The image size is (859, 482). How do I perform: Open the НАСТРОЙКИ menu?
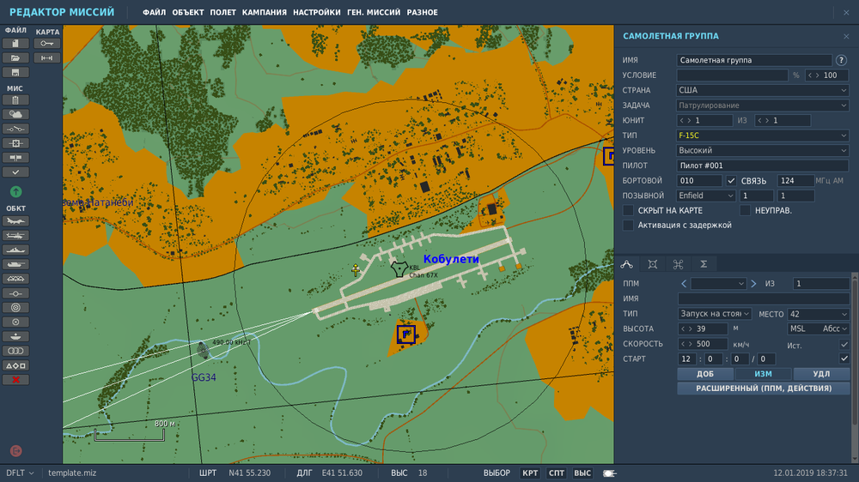pos(317,12)
